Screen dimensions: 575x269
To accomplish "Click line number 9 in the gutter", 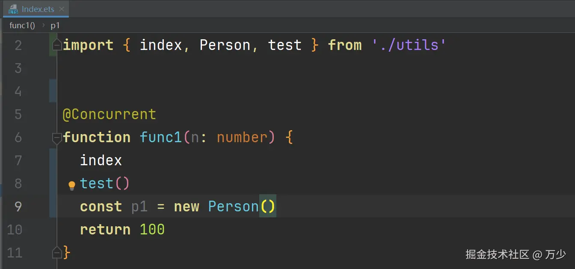I will tap(18, 207).
